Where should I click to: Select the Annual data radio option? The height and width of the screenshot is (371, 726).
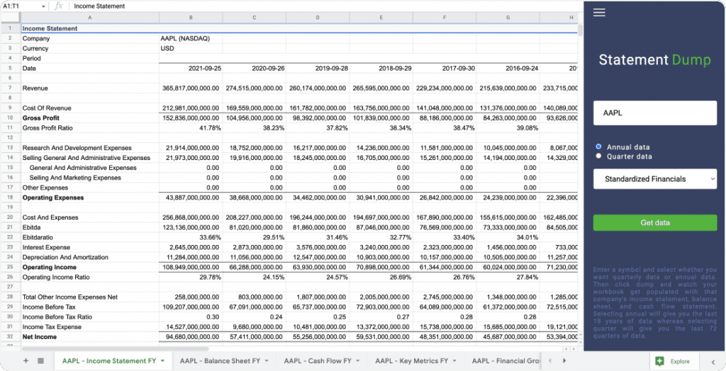[x=599, y=147]
